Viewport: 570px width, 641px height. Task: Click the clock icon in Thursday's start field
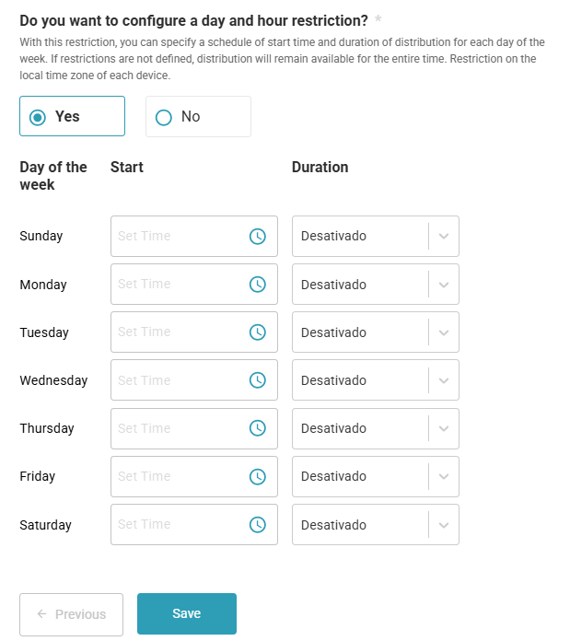[x=258, y=428]
